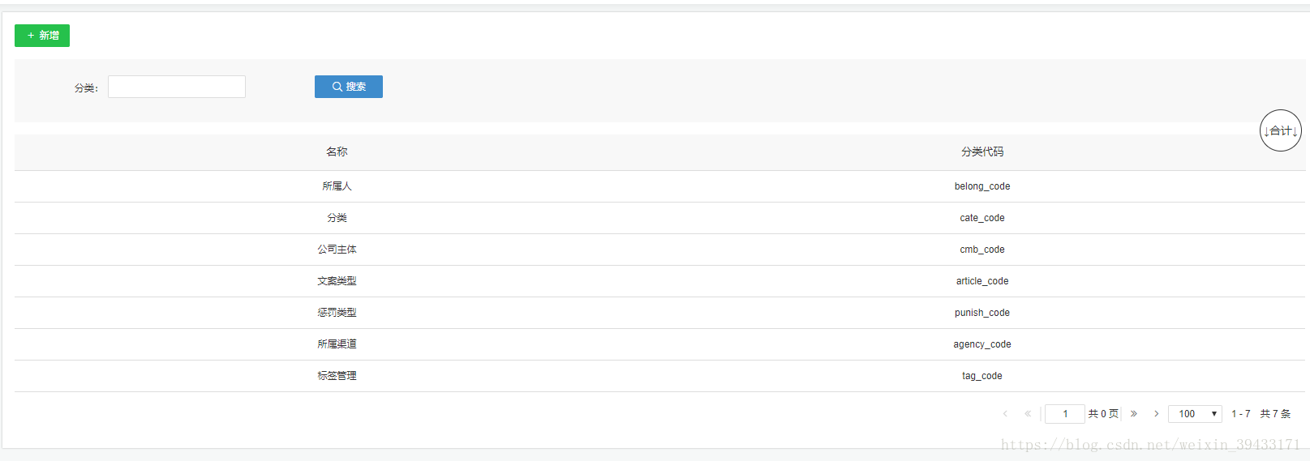Open the page size 100 dropdown
This screenshot has width=1310, height=461.
1195,414
